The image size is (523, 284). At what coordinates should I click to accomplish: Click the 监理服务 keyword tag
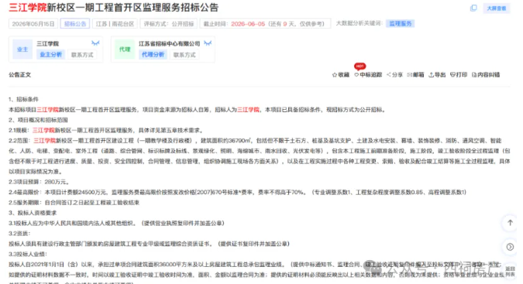click(401, 24)
